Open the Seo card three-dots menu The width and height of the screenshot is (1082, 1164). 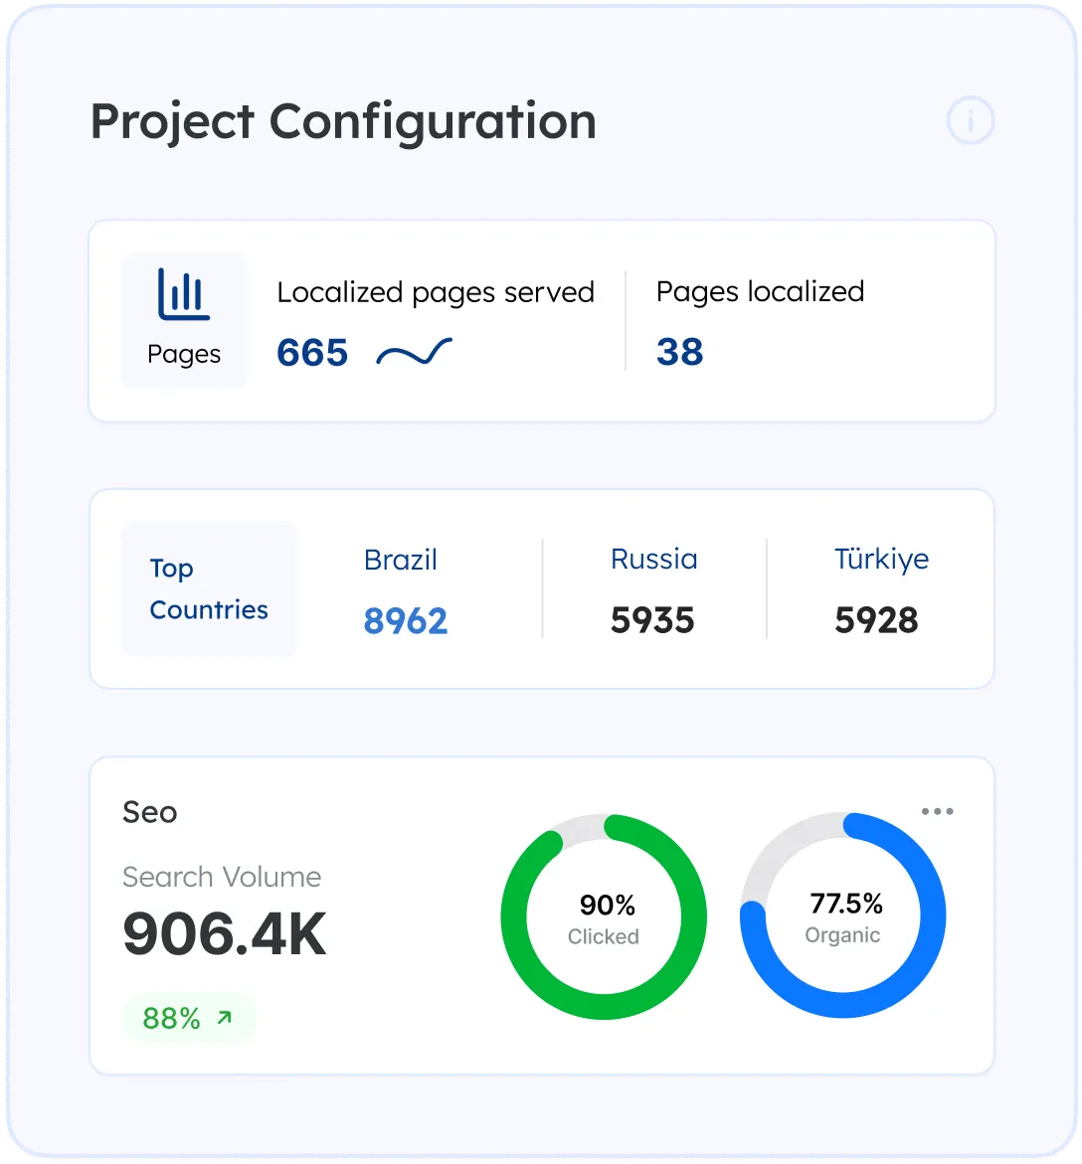[937, 812]
